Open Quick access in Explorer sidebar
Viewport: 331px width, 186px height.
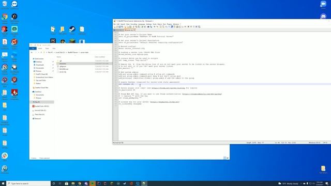coord(39,58)
